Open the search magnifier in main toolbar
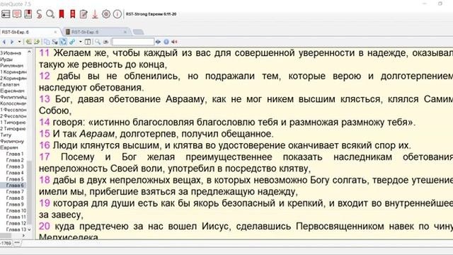The height and width of the screenshot is (255, 453). [x=50, y=14]
